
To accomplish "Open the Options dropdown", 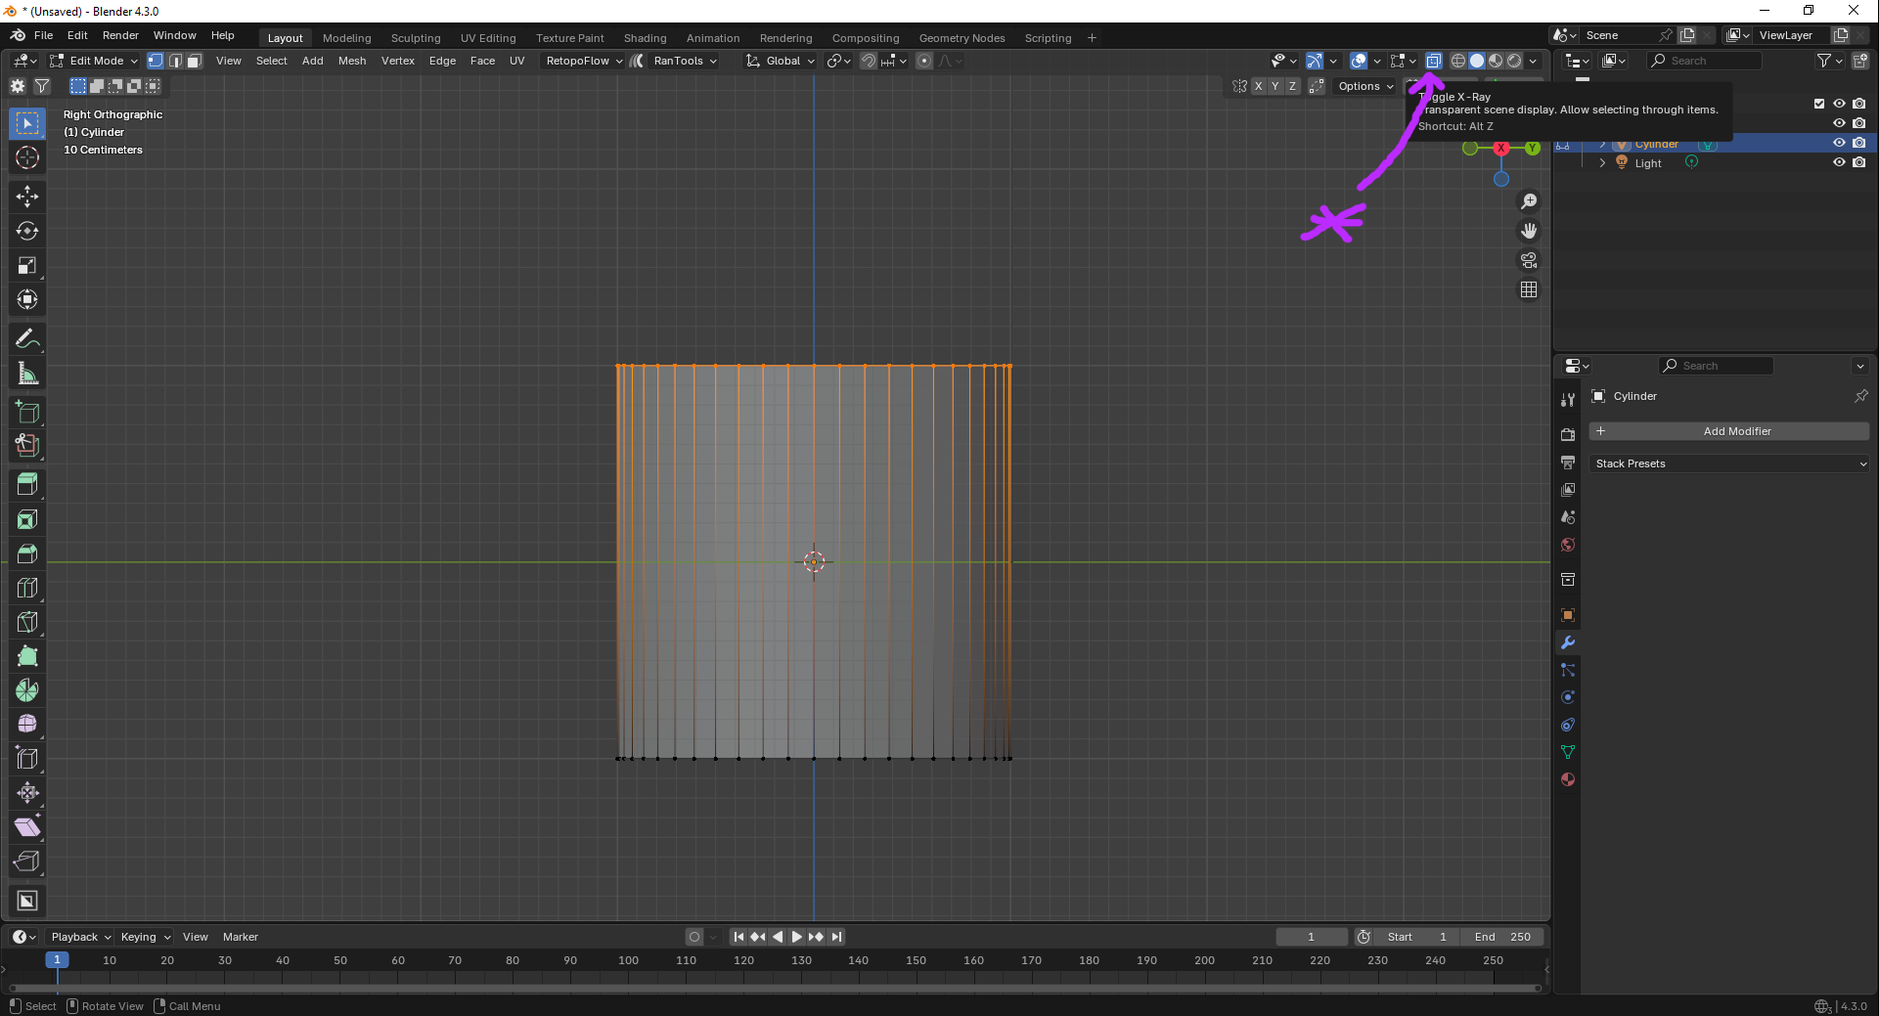I will click(x=1365, y=86).
